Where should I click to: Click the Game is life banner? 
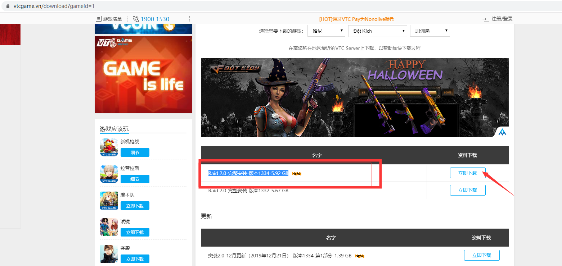tap(143, 74)
